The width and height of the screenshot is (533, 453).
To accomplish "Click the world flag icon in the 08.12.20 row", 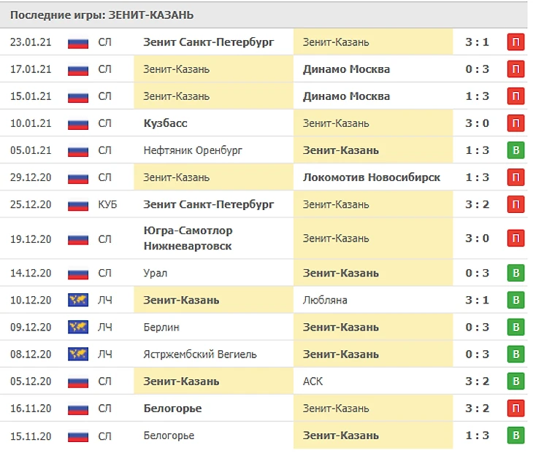I will coord(78,355).
